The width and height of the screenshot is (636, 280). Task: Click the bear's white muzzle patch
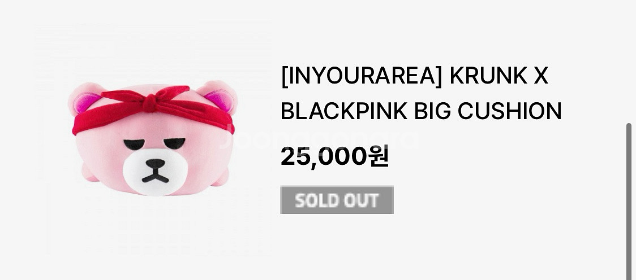point(155,172)
